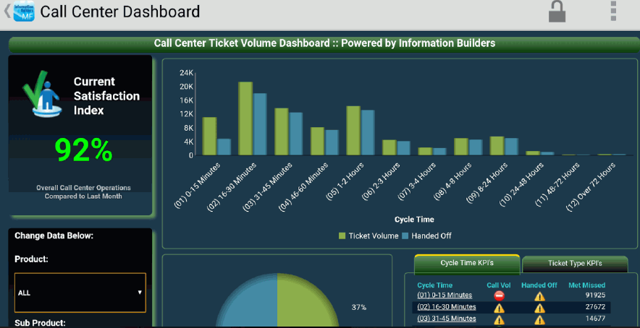Click the 14677 Met Missed value
Viewport: 640px width, 328px height.
click(595, 319)
